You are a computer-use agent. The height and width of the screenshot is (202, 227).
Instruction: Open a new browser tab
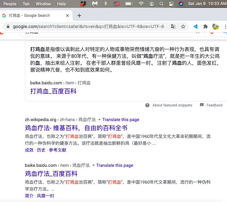point(79,16)
